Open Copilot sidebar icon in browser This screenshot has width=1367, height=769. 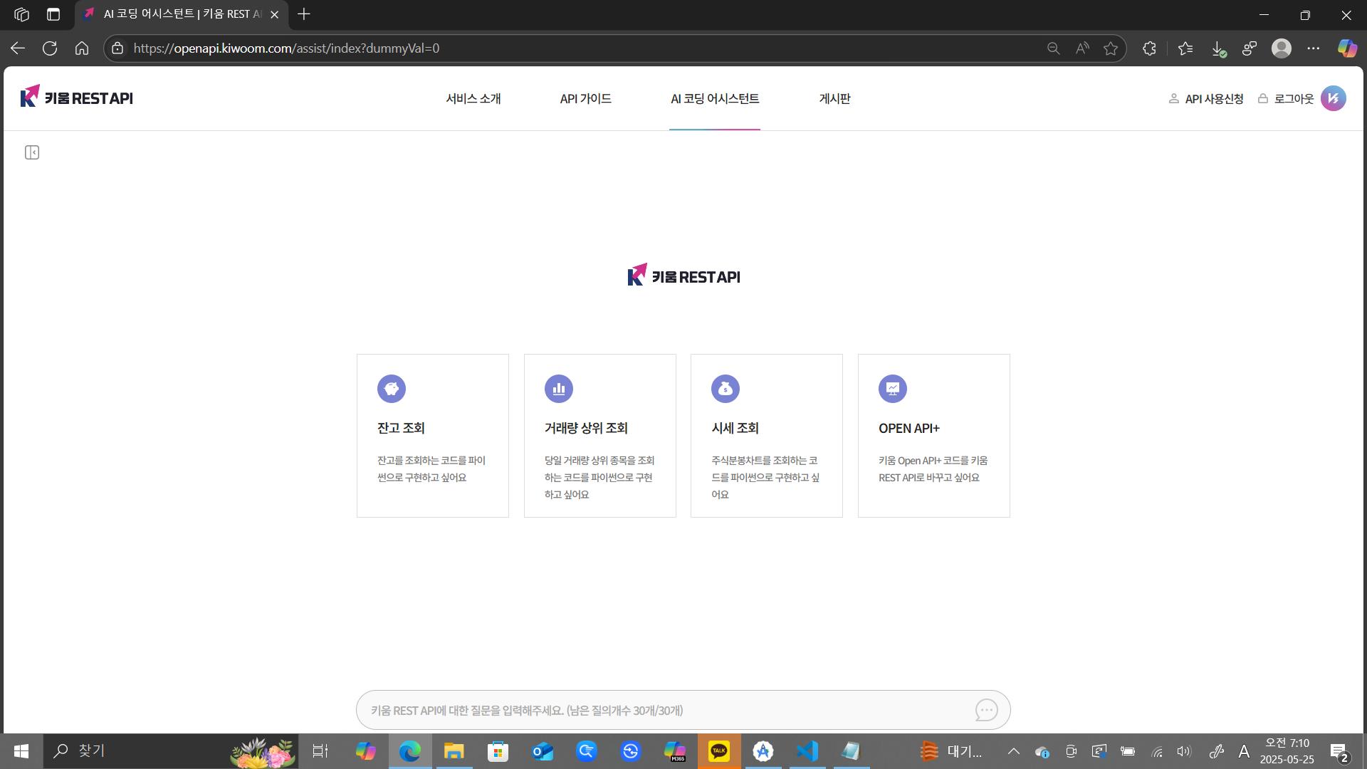[x=1347, y=48]
